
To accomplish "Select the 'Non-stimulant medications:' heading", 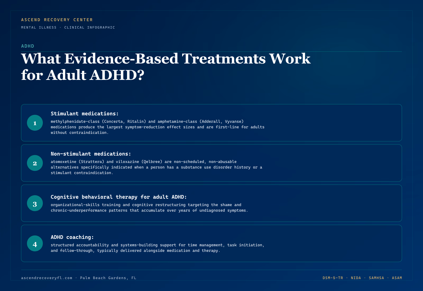I will tap(91, 154).
